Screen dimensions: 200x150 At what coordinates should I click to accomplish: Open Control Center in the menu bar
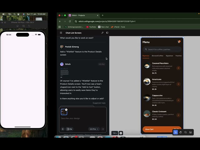click(18, 14)
